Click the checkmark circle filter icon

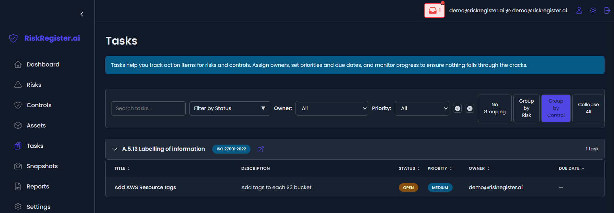coord(457,108)
